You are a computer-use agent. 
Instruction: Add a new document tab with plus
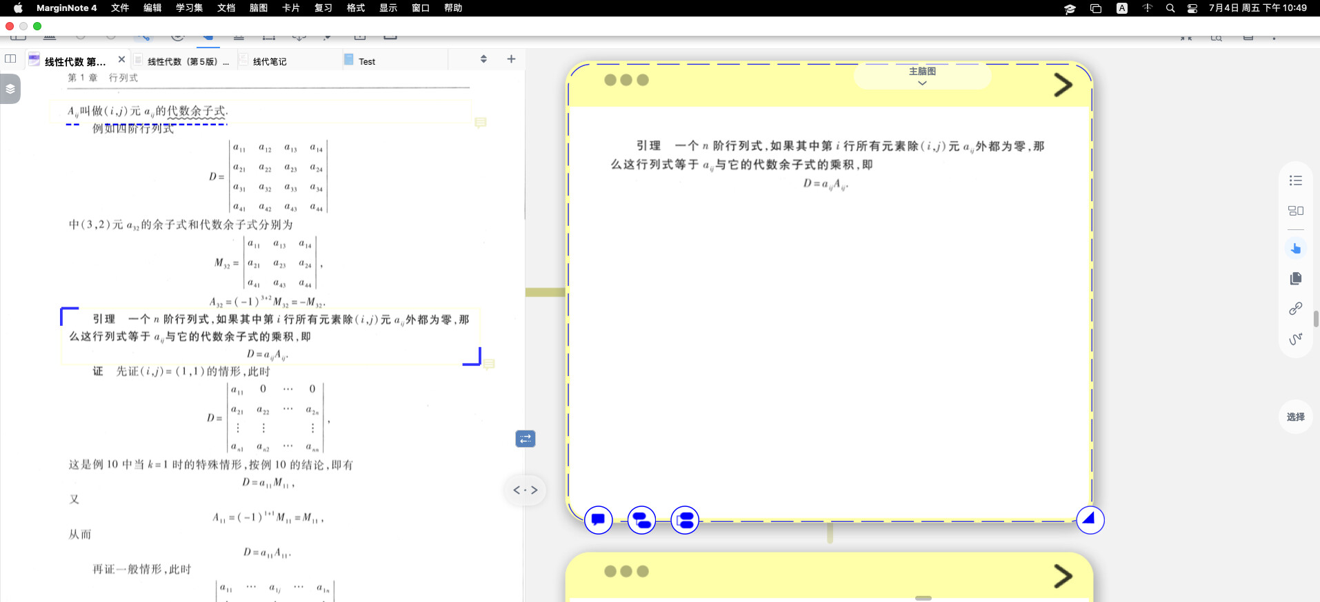point(511,59)
